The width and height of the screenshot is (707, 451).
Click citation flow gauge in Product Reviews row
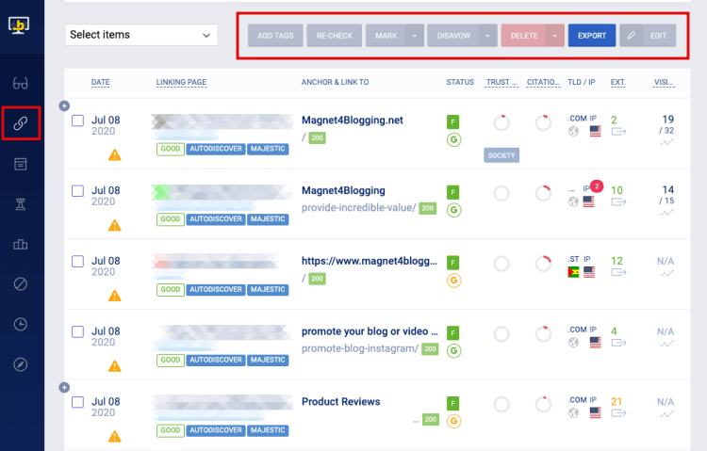[543, 404]
